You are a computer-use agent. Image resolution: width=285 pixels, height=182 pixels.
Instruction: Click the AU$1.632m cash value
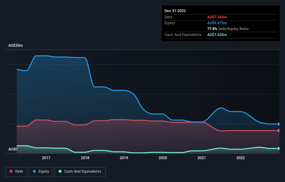(217, 35)
